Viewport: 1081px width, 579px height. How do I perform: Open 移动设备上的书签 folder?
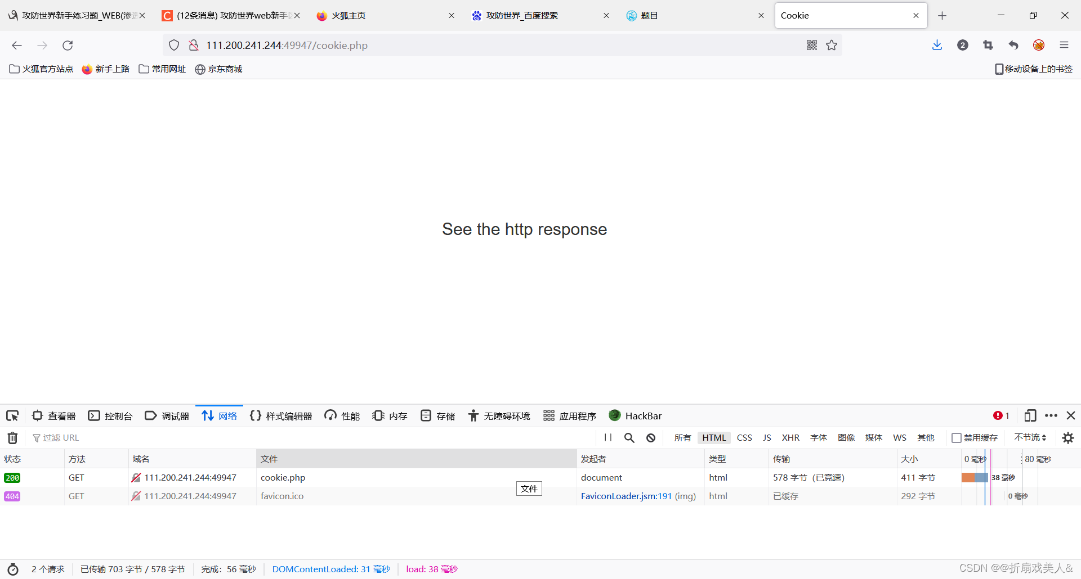(1034, 69)
